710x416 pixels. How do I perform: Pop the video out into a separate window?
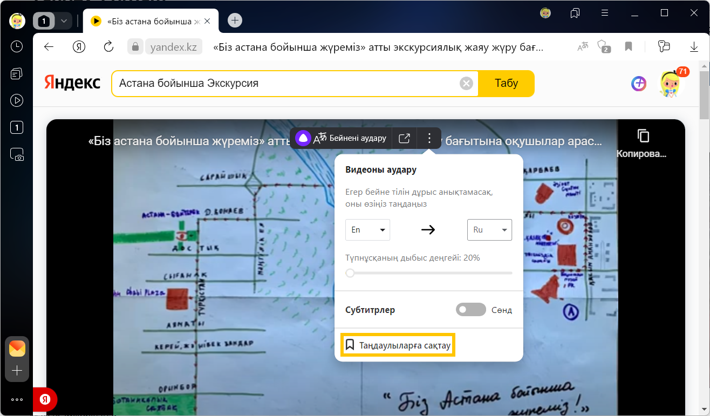pos(404,138)
